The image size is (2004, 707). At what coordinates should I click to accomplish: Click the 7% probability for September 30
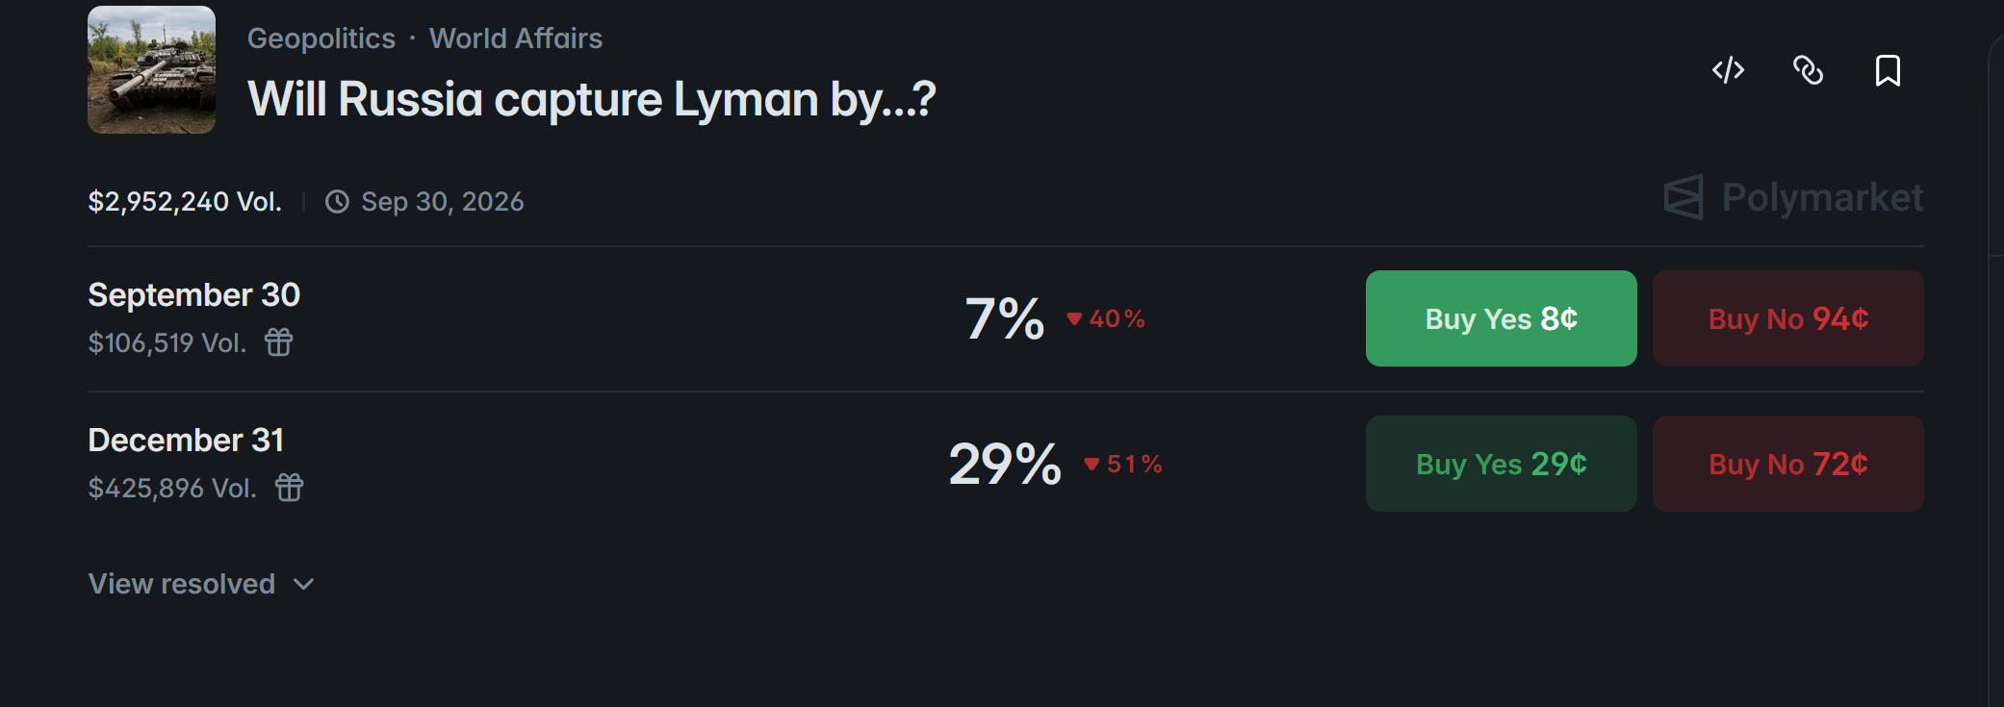(1005, 318)
